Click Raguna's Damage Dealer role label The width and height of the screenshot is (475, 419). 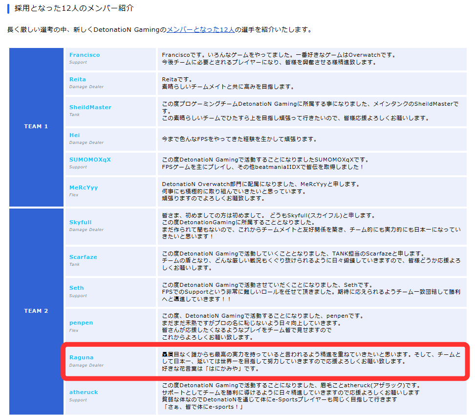click(x=86, y=365)
